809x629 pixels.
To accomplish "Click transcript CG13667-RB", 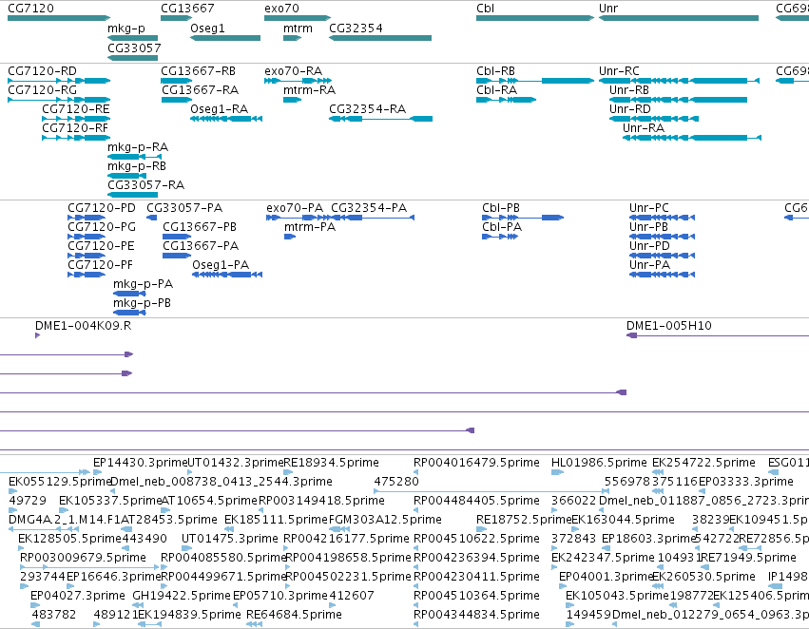I will (177, 81).
